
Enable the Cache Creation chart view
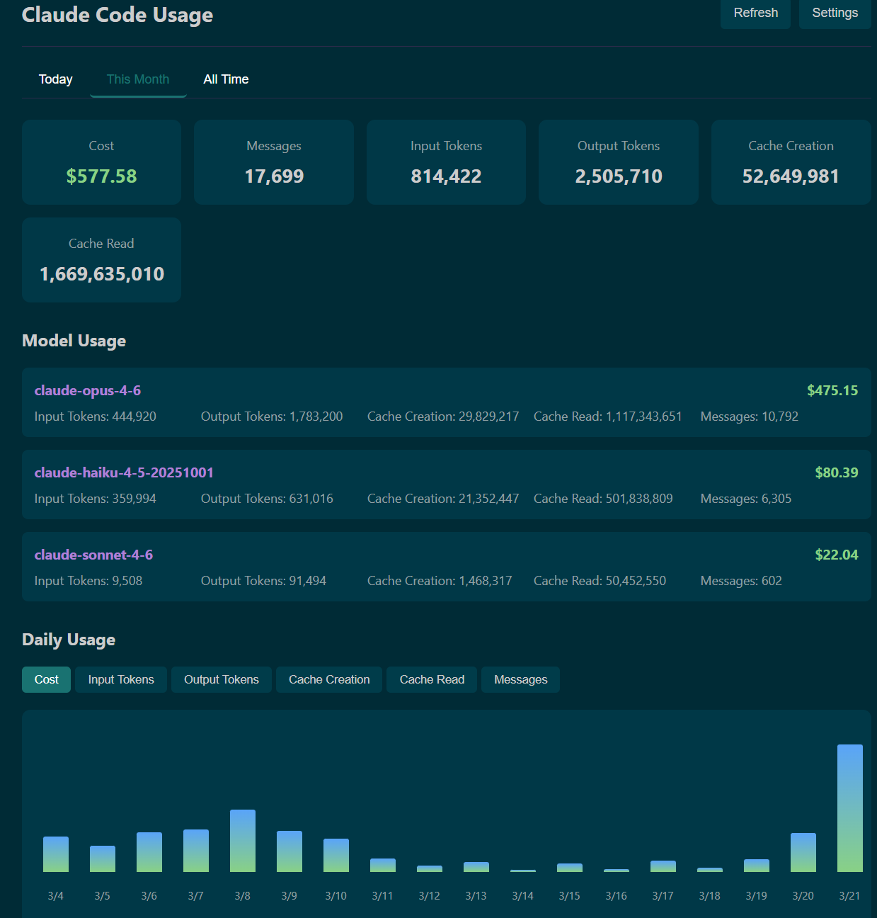tap(328, 679)
